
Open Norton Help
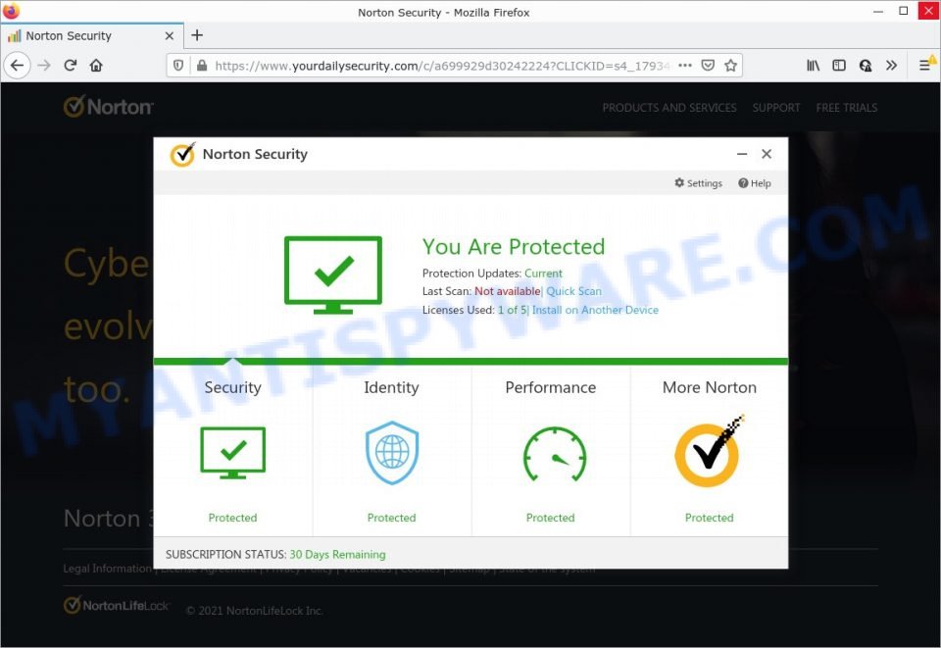pyautogui.click(x=755, y=183)
